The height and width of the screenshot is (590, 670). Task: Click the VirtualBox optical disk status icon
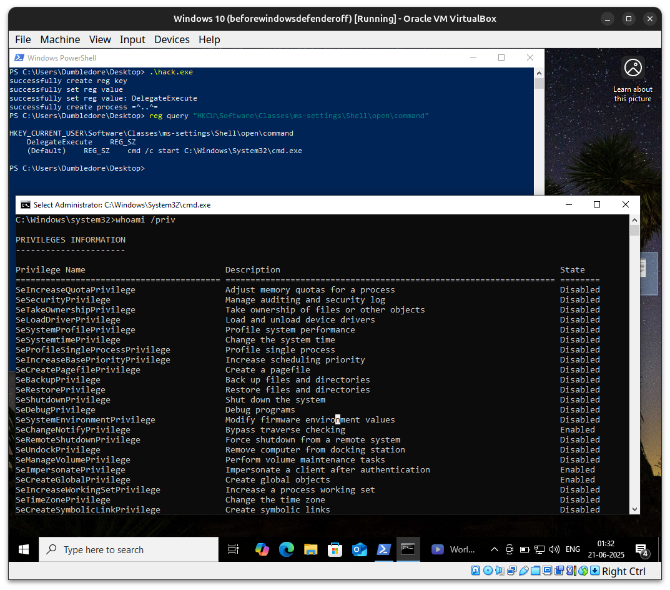click(x=488, y=571)
